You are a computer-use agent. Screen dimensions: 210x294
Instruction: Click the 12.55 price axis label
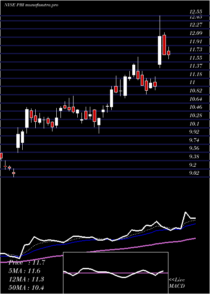click(x=196, y=12)
